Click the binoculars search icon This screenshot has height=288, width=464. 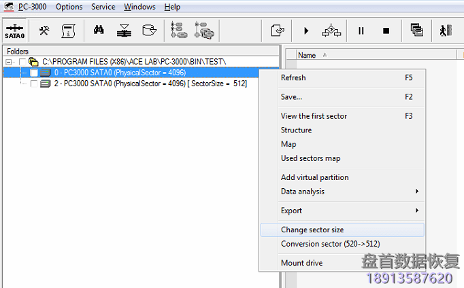pos(99,31)
